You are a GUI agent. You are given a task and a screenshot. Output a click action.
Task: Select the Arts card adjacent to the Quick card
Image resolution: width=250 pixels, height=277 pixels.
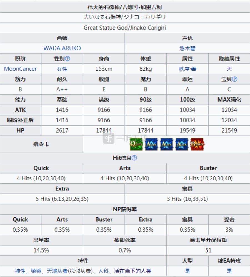pos(151,144)
